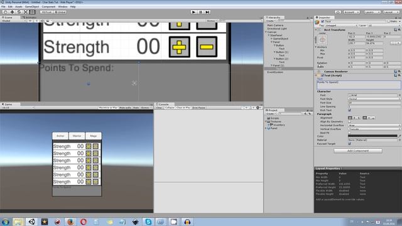The image size is (402, 226).
Task: Set horizontal alignment to center
Action: [354, 118]
